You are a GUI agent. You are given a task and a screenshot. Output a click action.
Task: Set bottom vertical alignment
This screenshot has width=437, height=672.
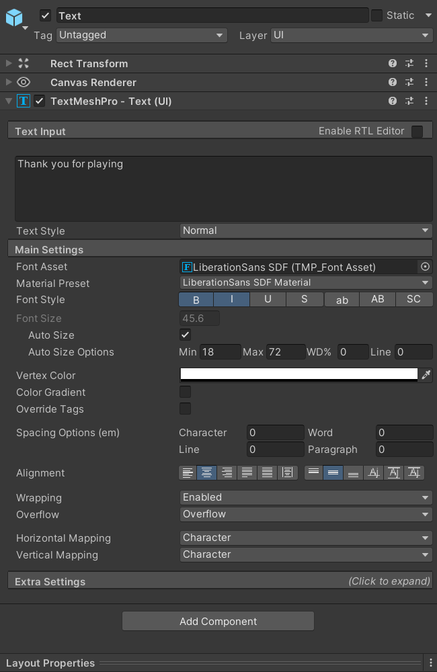353,472
